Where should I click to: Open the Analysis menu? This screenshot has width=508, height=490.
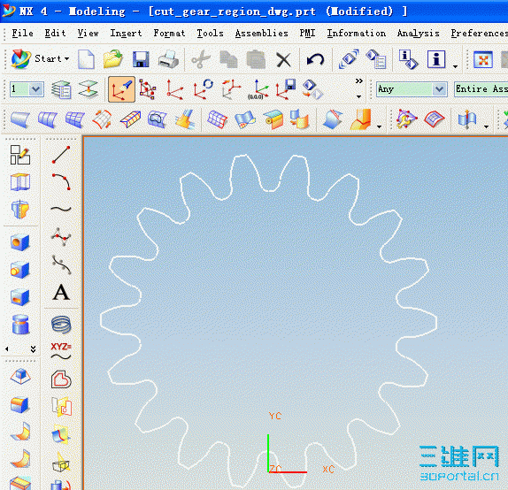[x=419, y=34]
